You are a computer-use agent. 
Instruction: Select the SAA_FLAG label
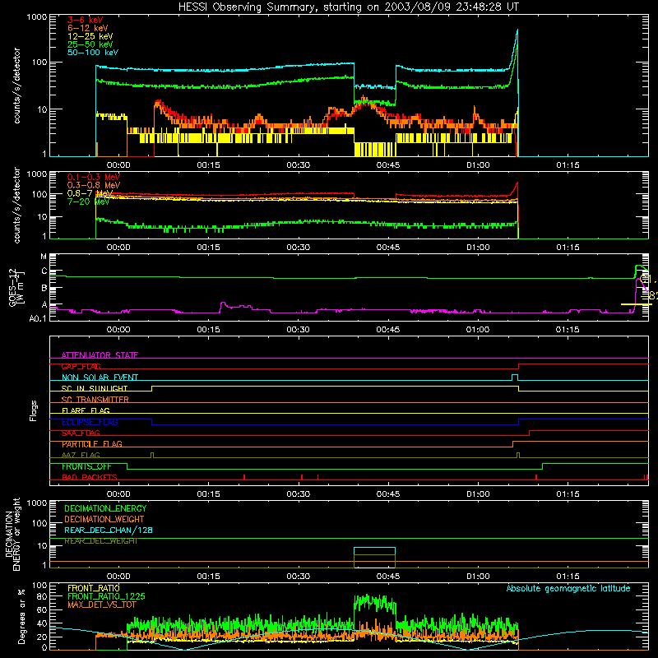(x=81, y=433)
